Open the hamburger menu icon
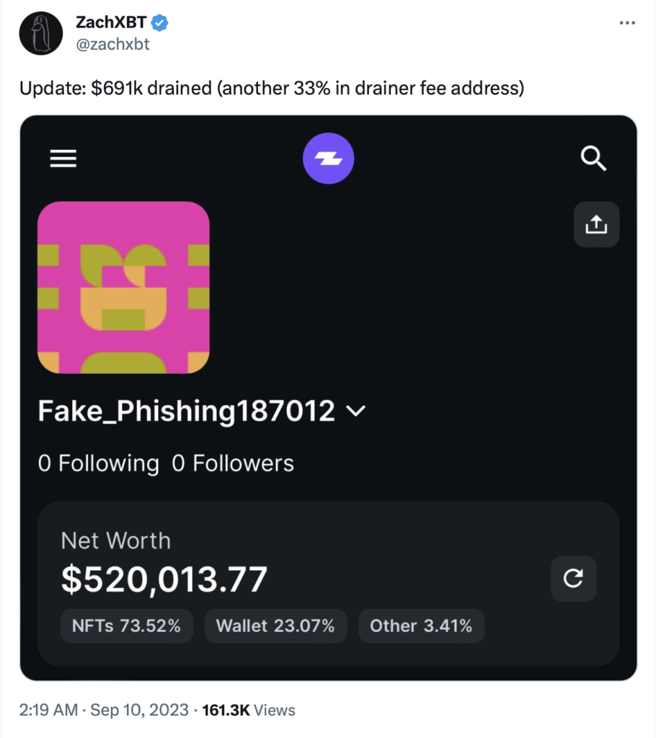This screenshot has width=656, height=738. point(63,159)
